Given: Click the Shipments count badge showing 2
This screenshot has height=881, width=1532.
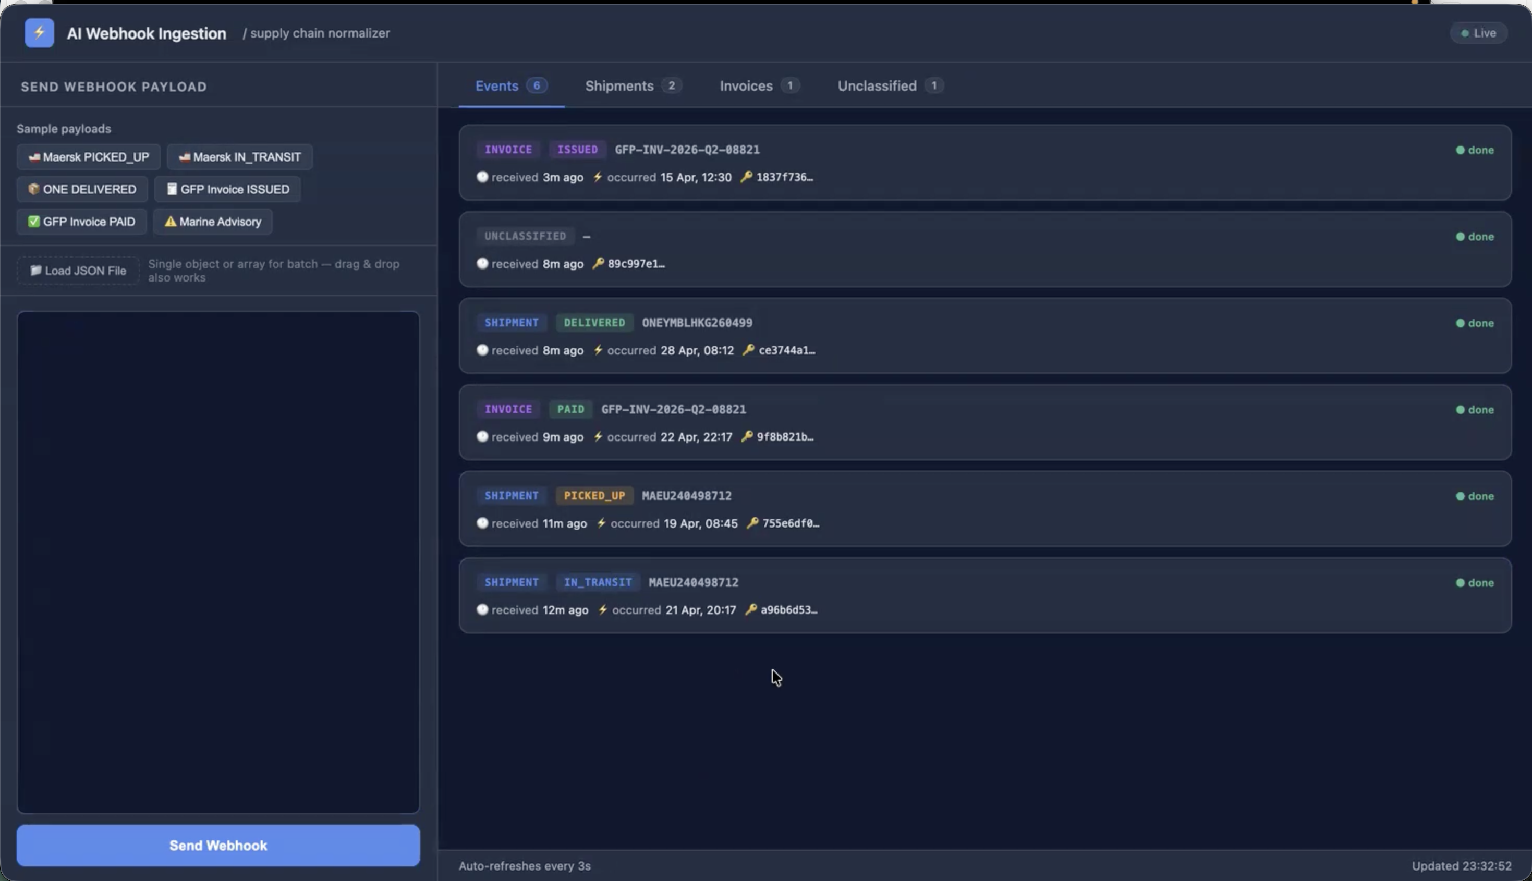Looking at the screenshot, I should tap(671, 85).
